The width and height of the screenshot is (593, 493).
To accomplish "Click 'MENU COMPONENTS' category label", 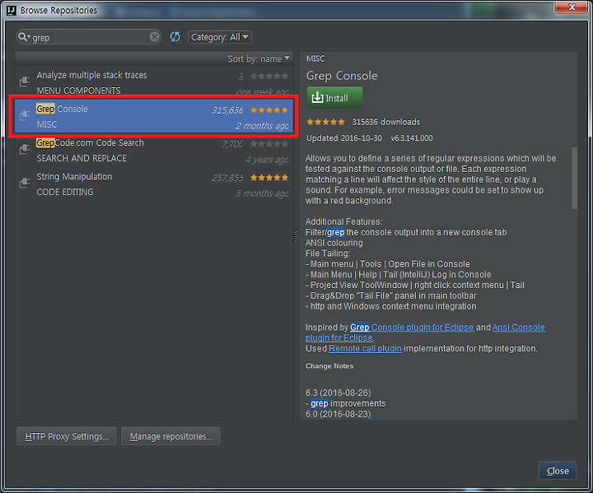I will click(x=78, y=91).
